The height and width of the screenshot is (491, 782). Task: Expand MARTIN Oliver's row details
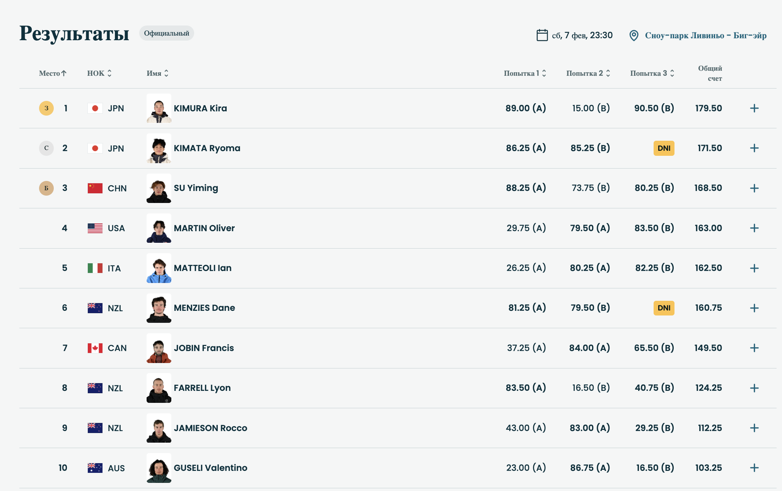coord(754,228)
